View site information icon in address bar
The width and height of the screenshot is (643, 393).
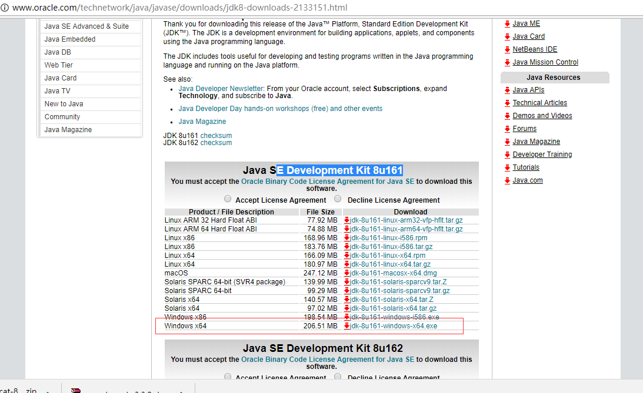[5, 8]
